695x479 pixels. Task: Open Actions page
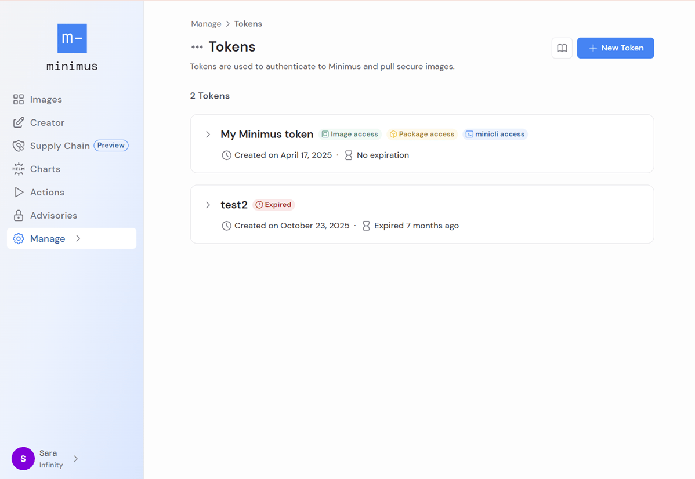click(71, 192)
